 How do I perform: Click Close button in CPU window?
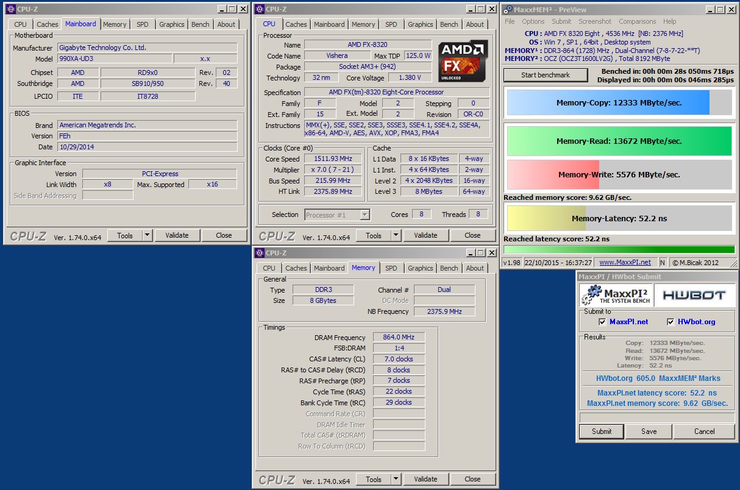pyautogui.click(x=472, y=235)
